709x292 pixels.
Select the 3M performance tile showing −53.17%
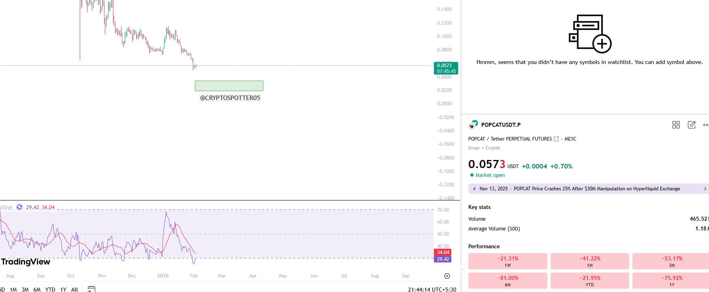(671, 261)
